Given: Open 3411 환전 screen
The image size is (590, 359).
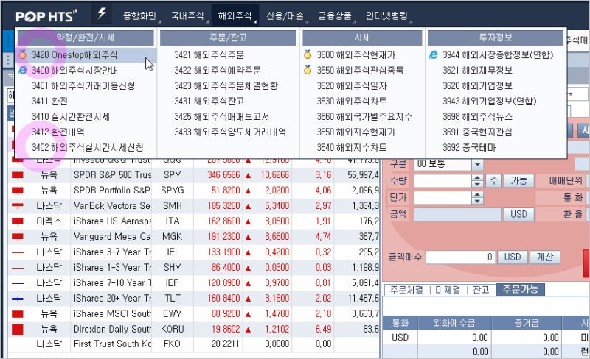Looking at the screenshot, I should coord(49,101).
